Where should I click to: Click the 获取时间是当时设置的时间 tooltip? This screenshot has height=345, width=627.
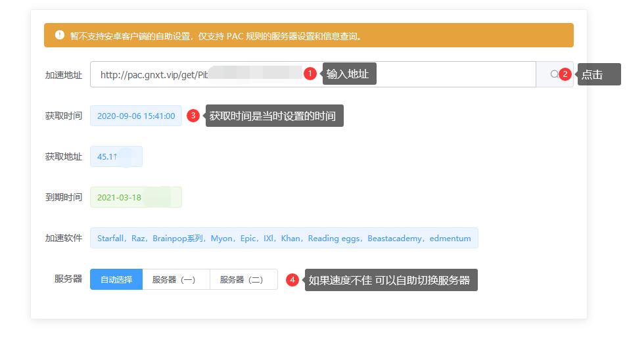tap(273, 116)
